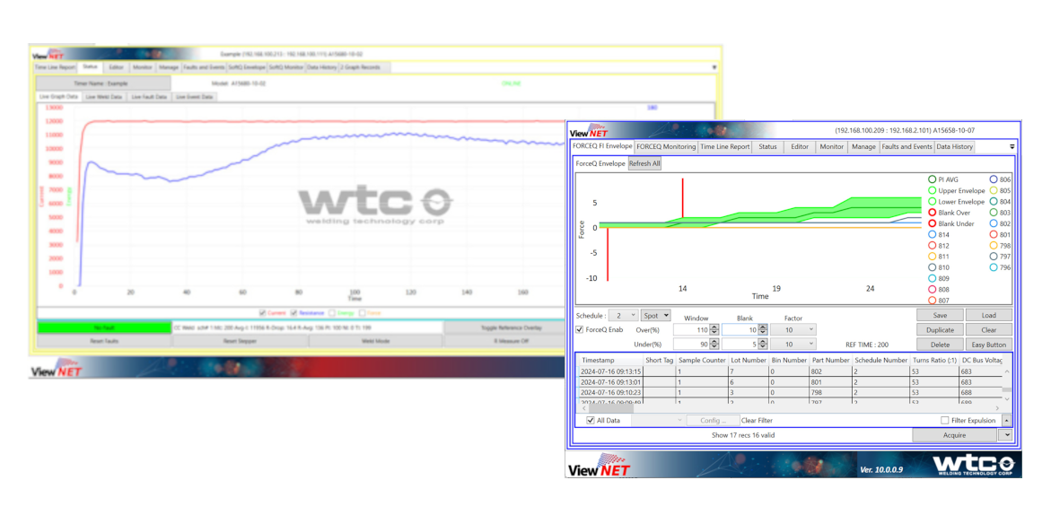Click the Duplicate button
This screenshot has width=1051, height=515.
coord(940,329)
